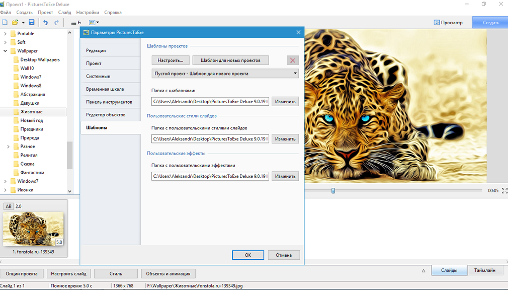Viewport: 508px width, 290px height.
Task: Select the fonstola.ru-139349 slide thumbnail
Action: pos(34,229)
